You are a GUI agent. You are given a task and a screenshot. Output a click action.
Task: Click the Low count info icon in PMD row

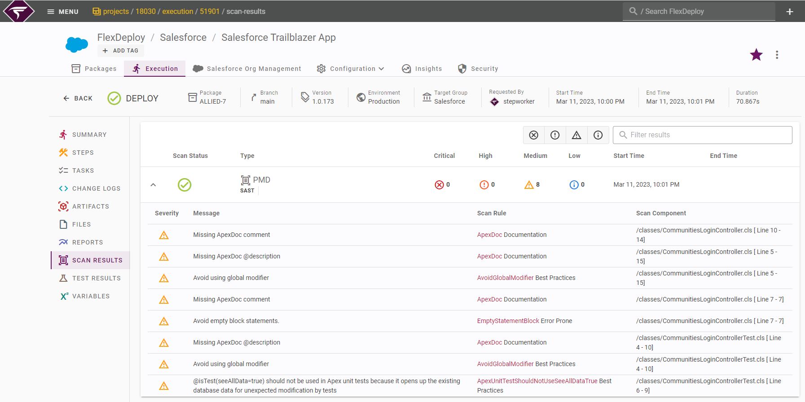(x=574, y=185)
